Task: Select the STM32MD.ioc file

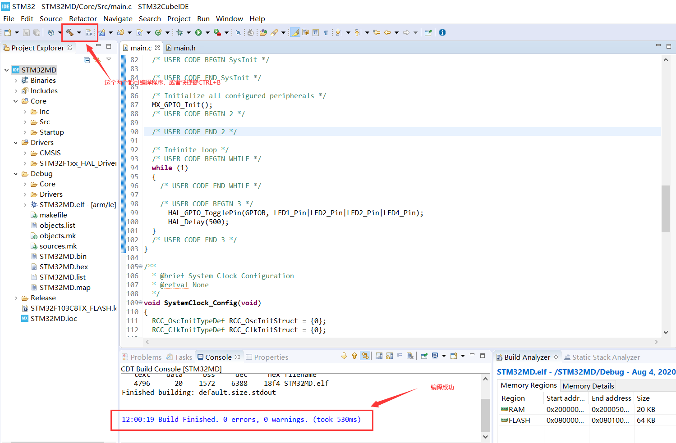Action: [x=49, y=318]
